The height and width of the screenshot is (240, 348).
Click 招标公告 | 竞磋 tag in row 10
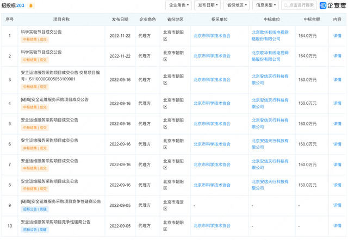coord(35,230)
